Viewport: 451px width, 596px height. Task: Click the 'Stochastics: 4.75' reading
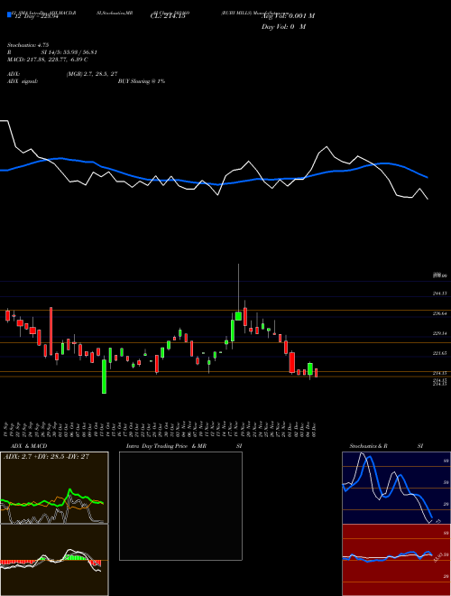click(x=28, y=45)
